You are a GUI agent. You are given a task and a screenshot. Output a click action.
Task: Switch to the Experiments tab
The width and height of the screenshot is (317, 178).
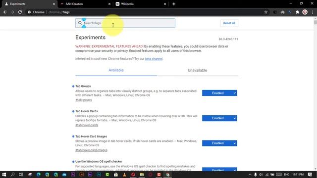pyautogui.click(x=28, y=4)
